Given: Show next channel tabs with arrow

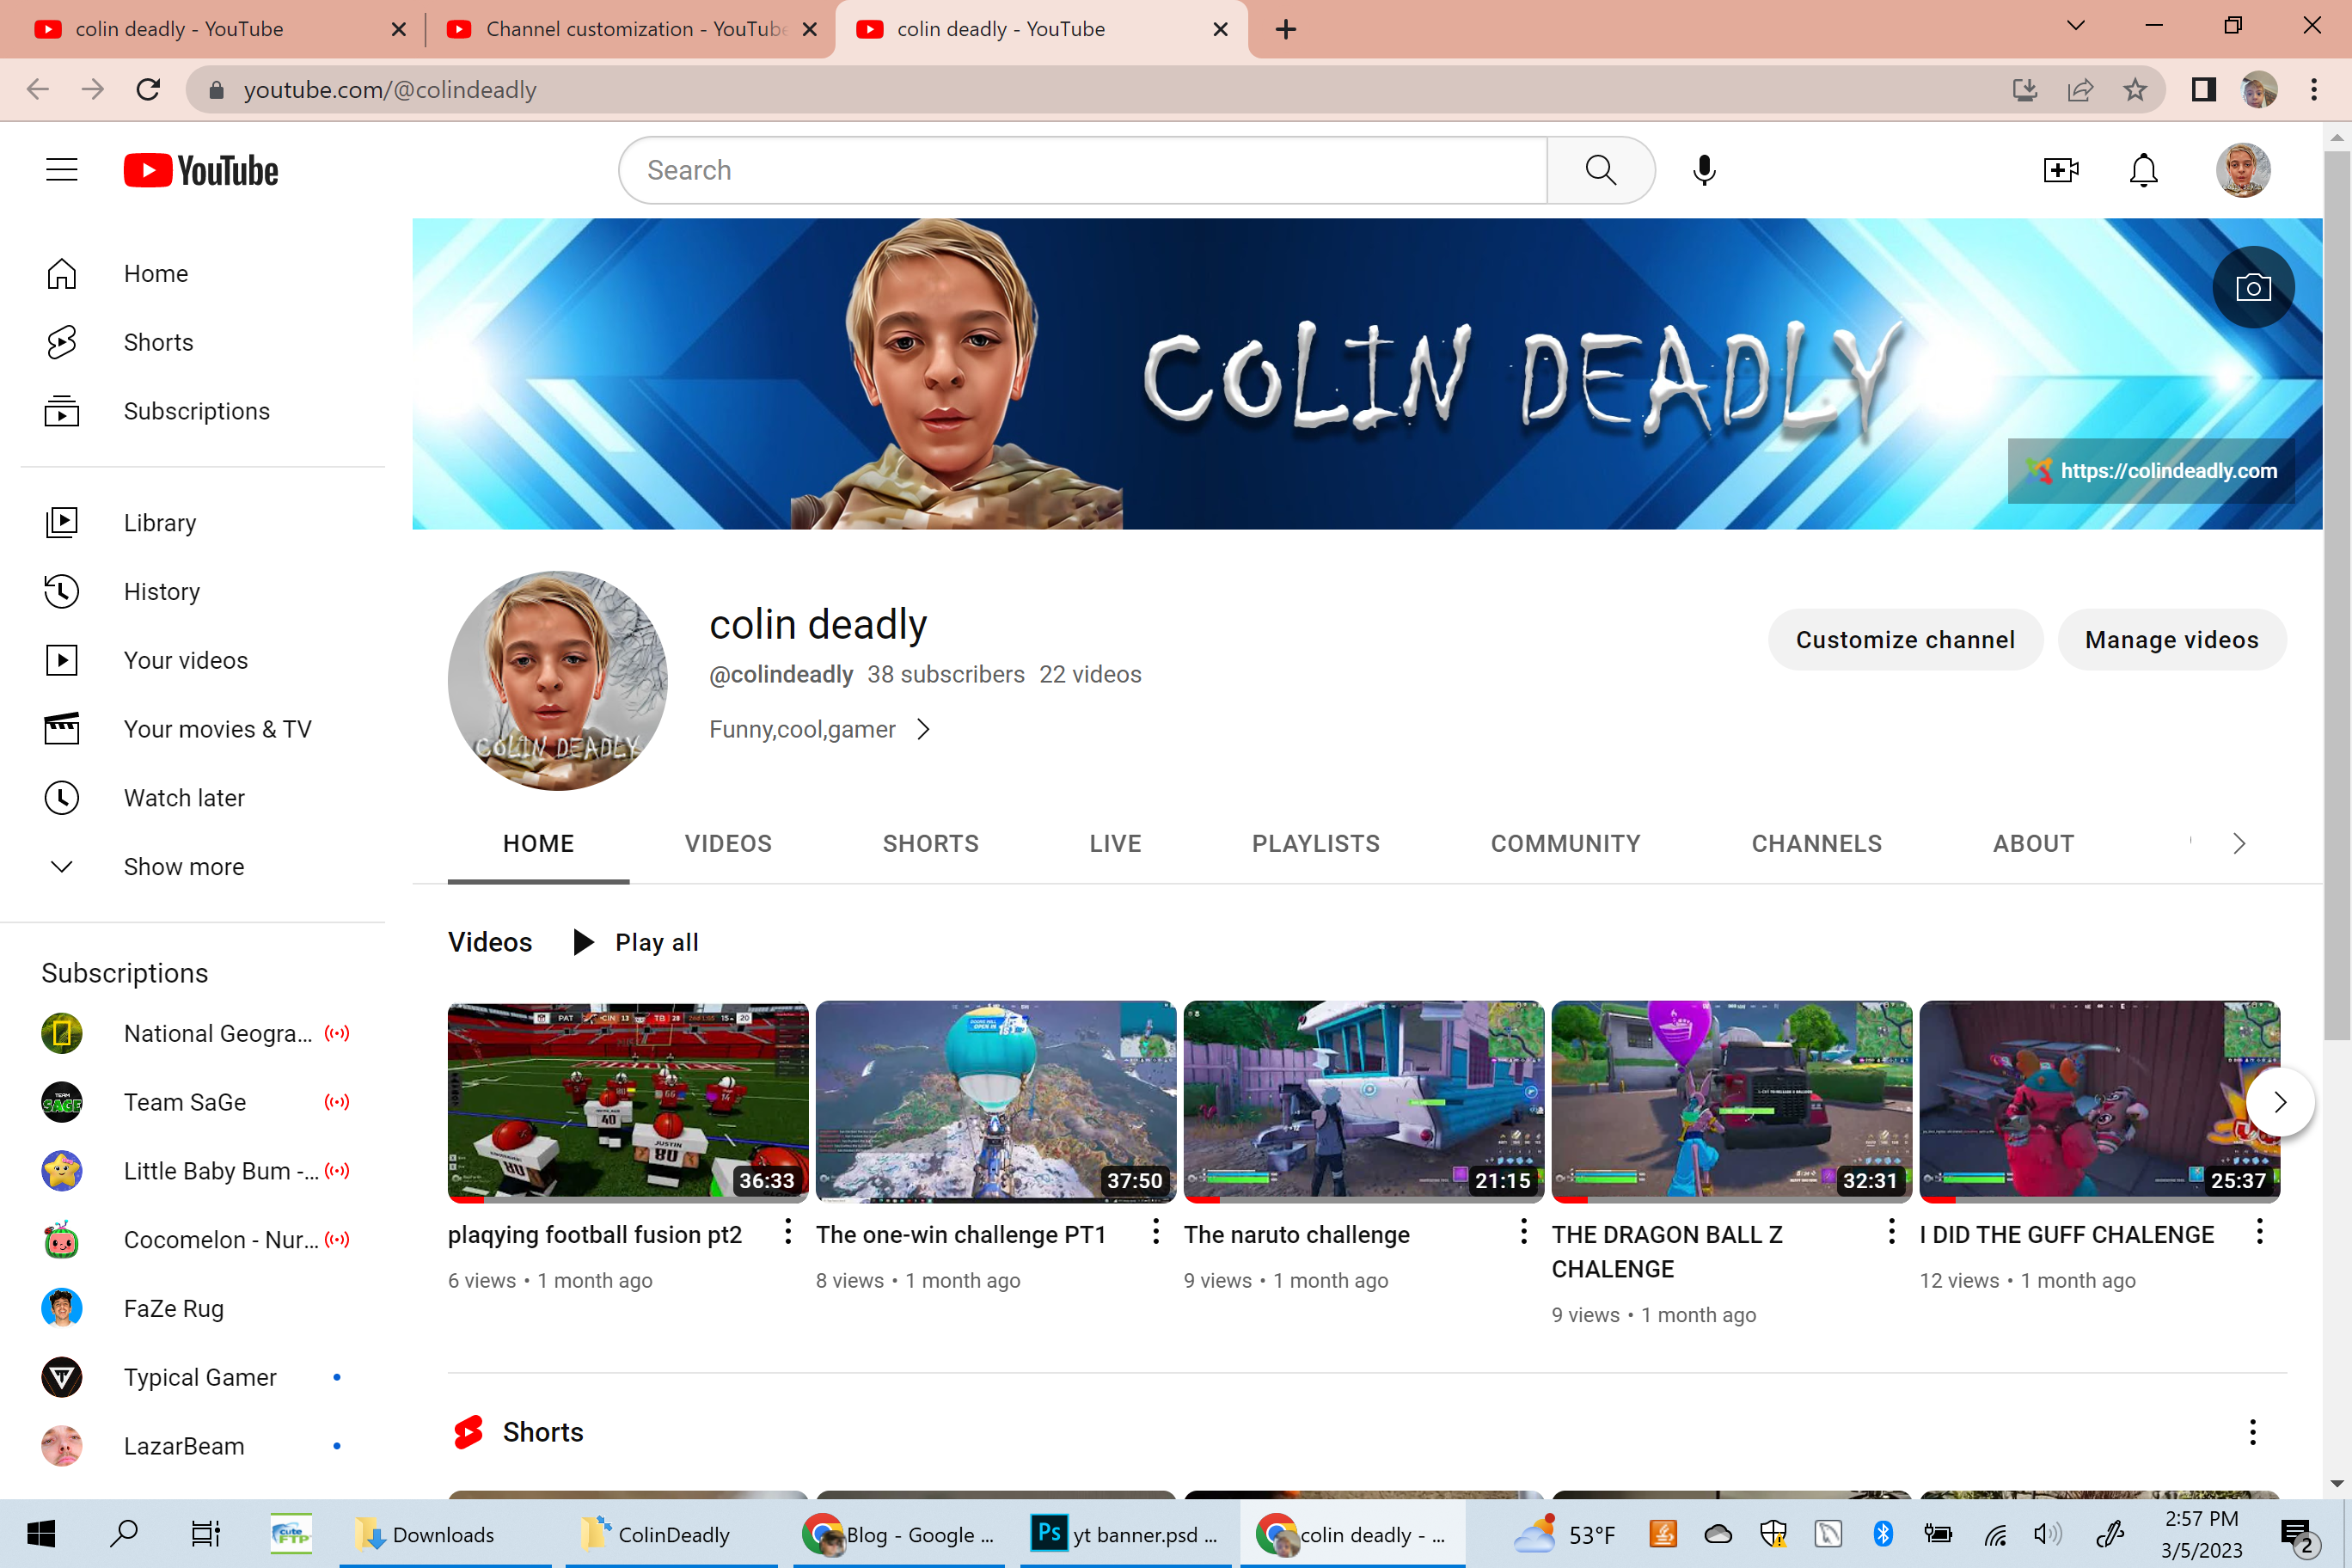Looking at the screenshot, I should click(2239, 844).
